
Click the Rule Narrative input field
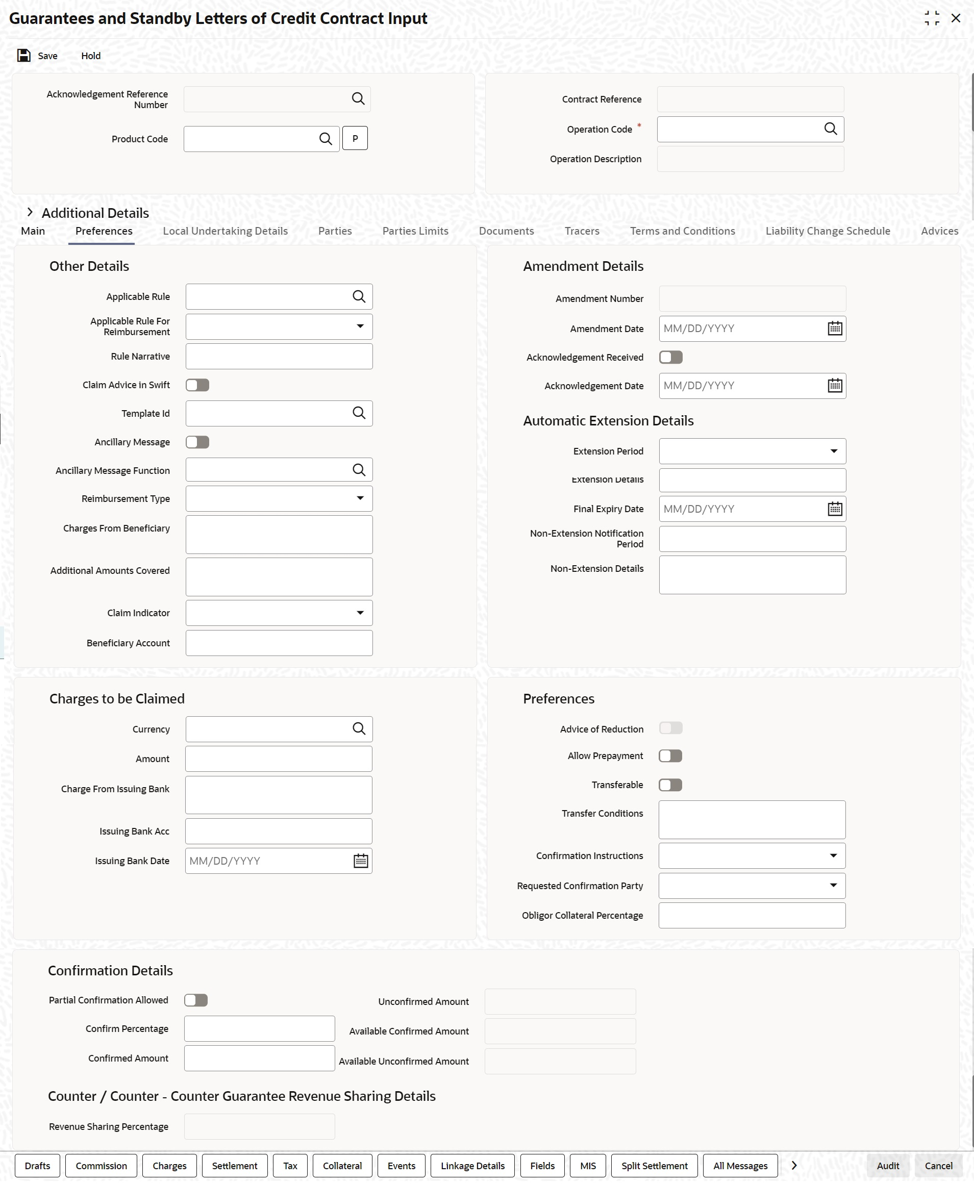279,356
